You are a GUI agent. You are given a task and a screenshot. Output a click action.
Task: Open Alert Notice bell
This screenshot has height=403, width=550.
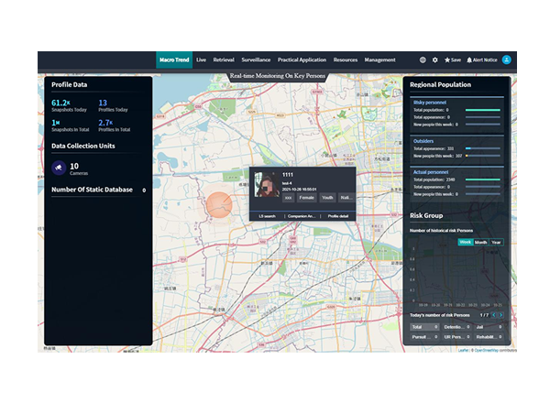pos(481,60)
